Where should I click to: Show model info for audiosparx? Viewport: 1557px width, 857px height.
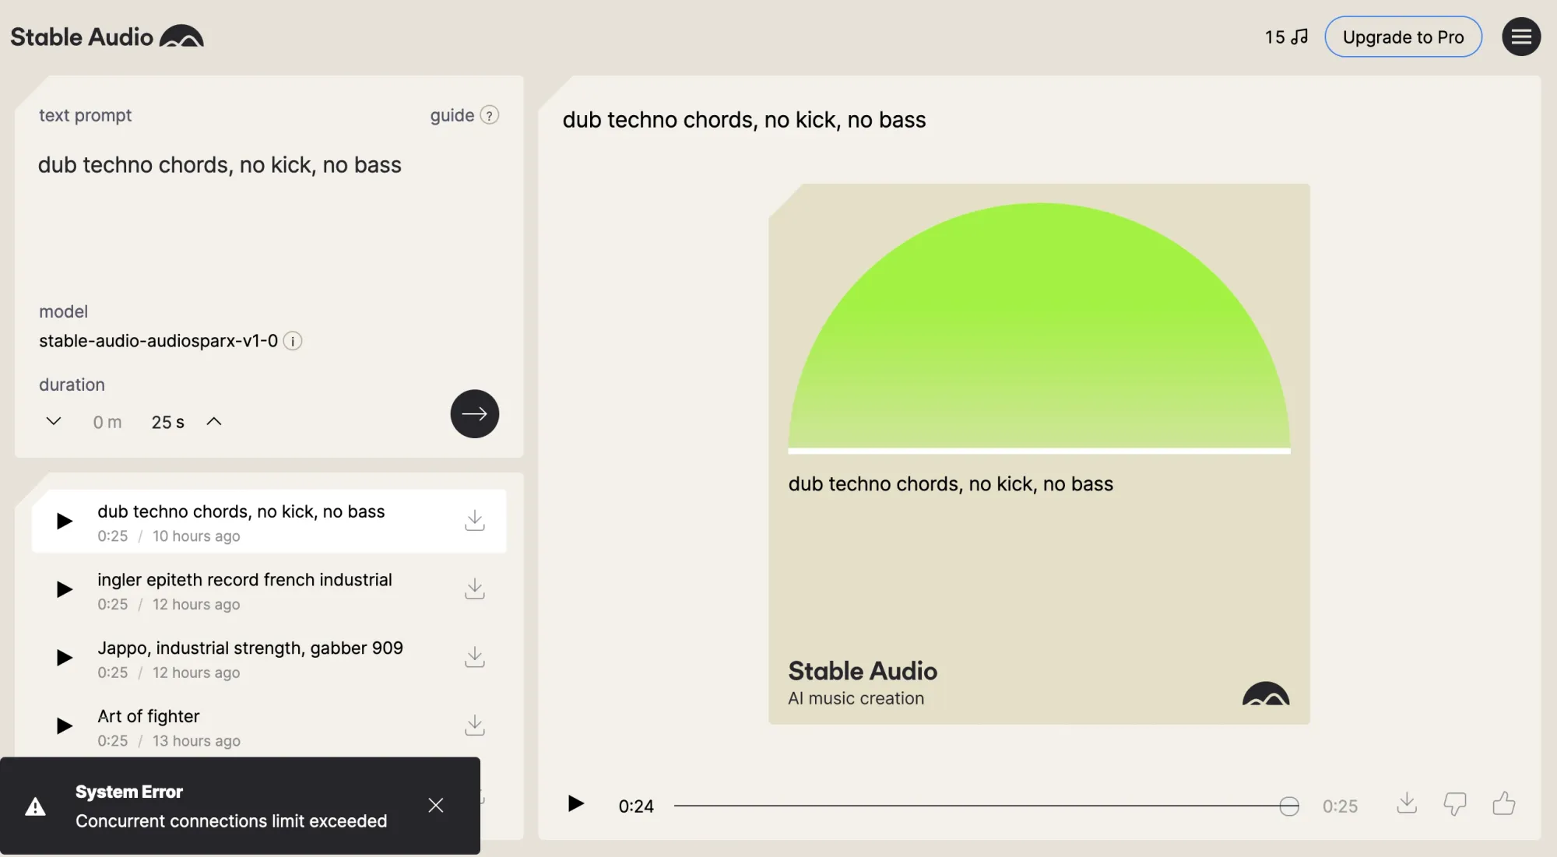click(293, 341)
